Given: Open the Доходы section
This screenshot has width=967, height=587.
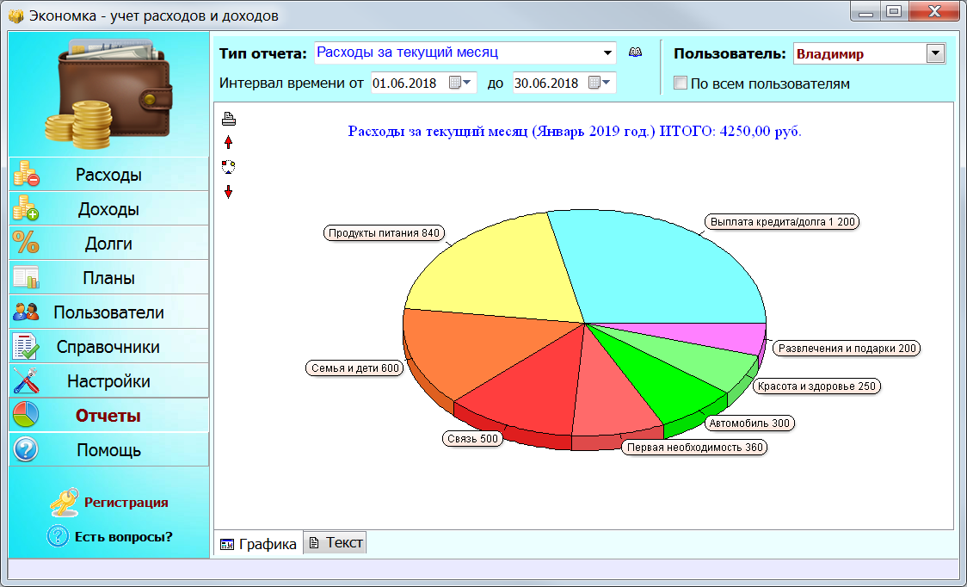Looking at the screenshot, I should click(109, 209).
